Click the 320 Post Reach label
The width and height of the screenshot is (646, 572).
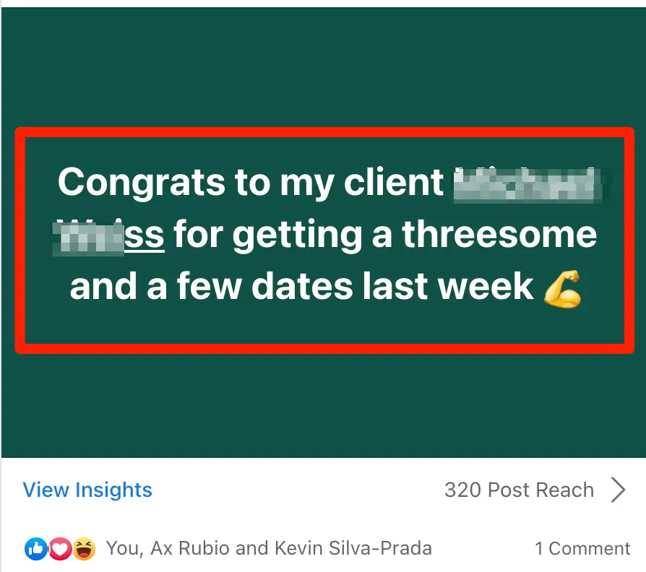tap(519, 490)
